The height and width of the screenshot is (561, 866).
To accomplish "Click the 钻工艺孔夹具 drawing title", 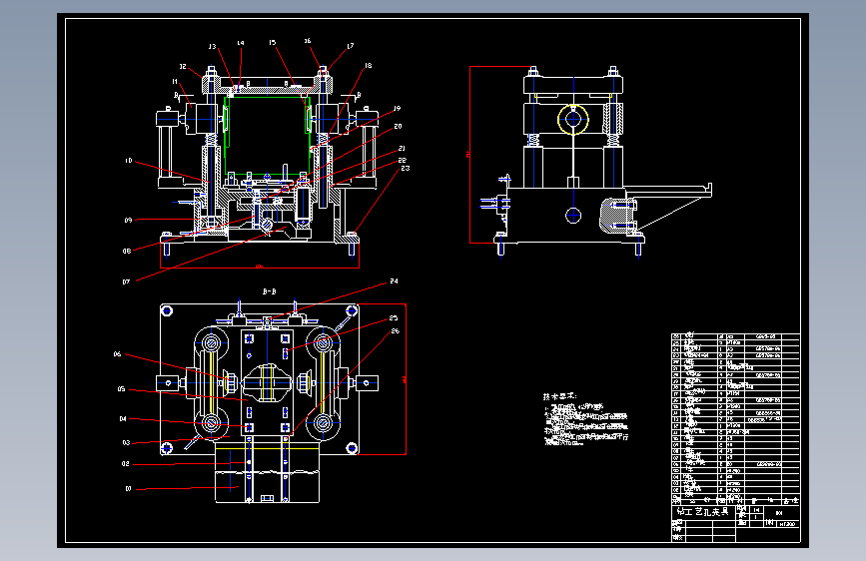I will (703, 512).
